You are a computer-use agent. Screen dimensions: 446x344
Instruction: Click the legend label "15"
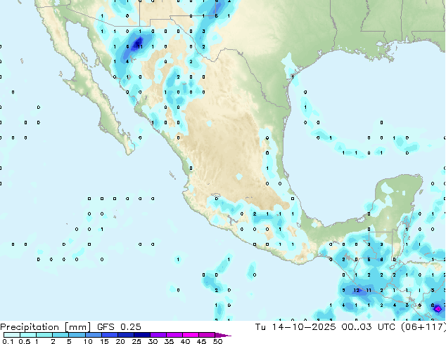point(104,341)
